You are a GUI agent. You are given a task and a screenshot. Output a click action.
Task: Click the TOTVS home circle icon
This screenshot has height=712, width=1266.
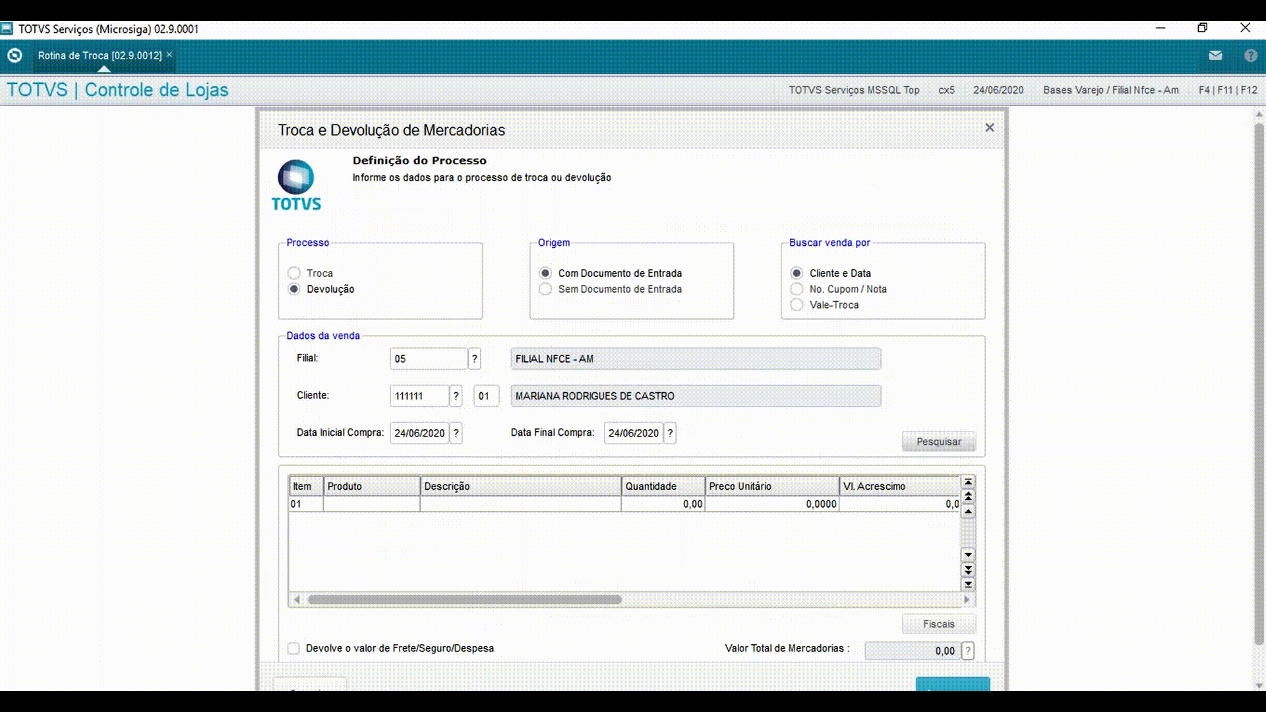15,55
